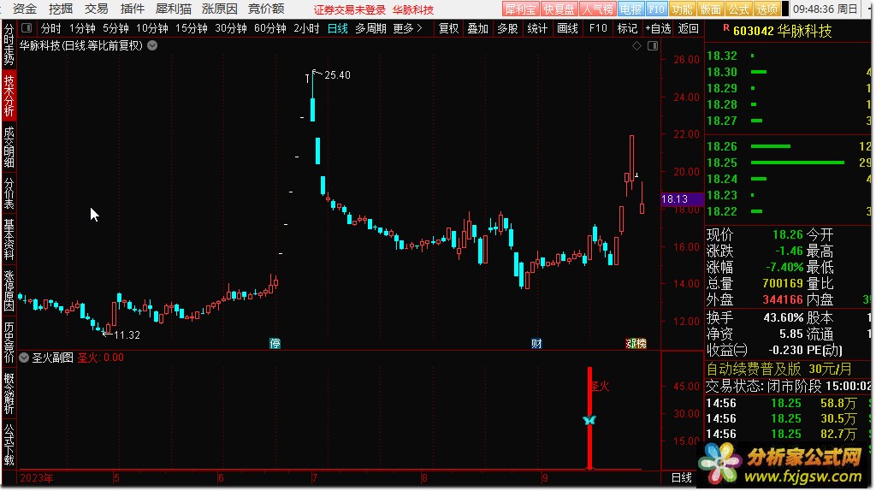Click the 统计 toolbar item
Image resolution: width=876 pixels, height=491 pixels.
click(537, 28)
